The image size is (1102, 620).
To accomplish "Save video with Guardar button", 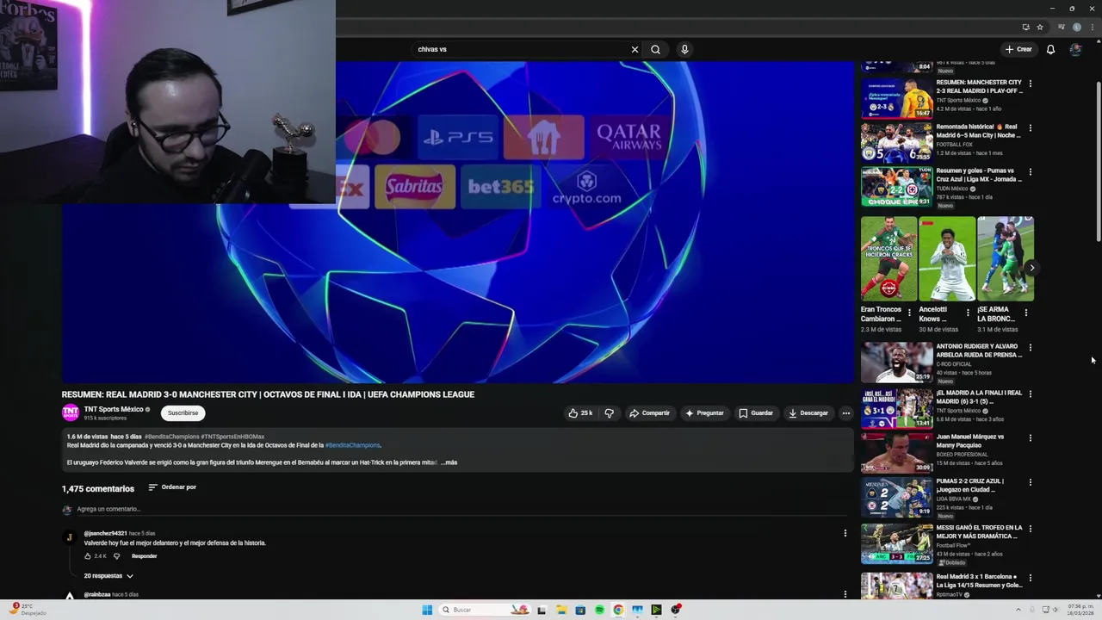I will tap(756, 413).
